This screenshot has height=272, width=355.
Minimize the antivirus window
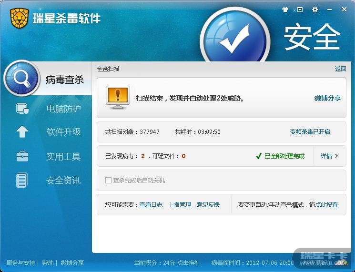coord(329,10)
